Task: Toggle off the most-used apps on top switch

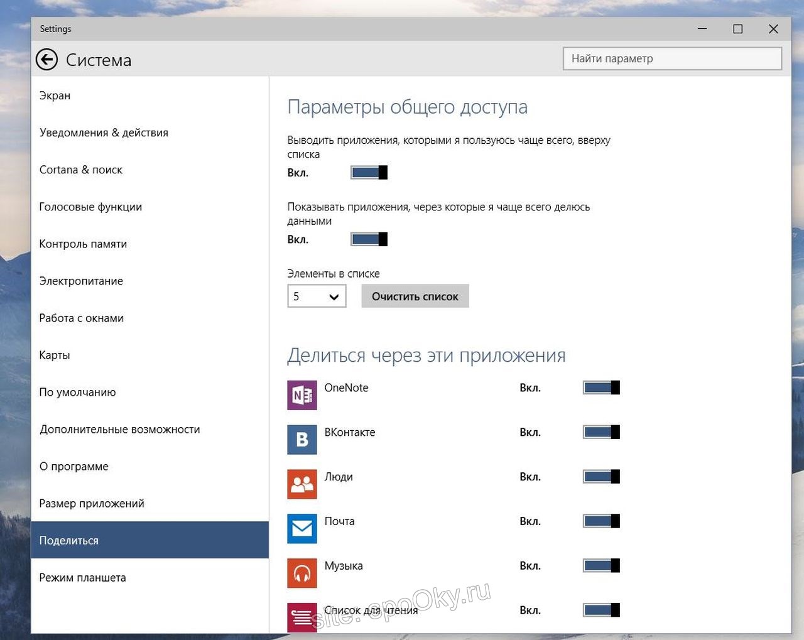Action: tap(369, 173)
